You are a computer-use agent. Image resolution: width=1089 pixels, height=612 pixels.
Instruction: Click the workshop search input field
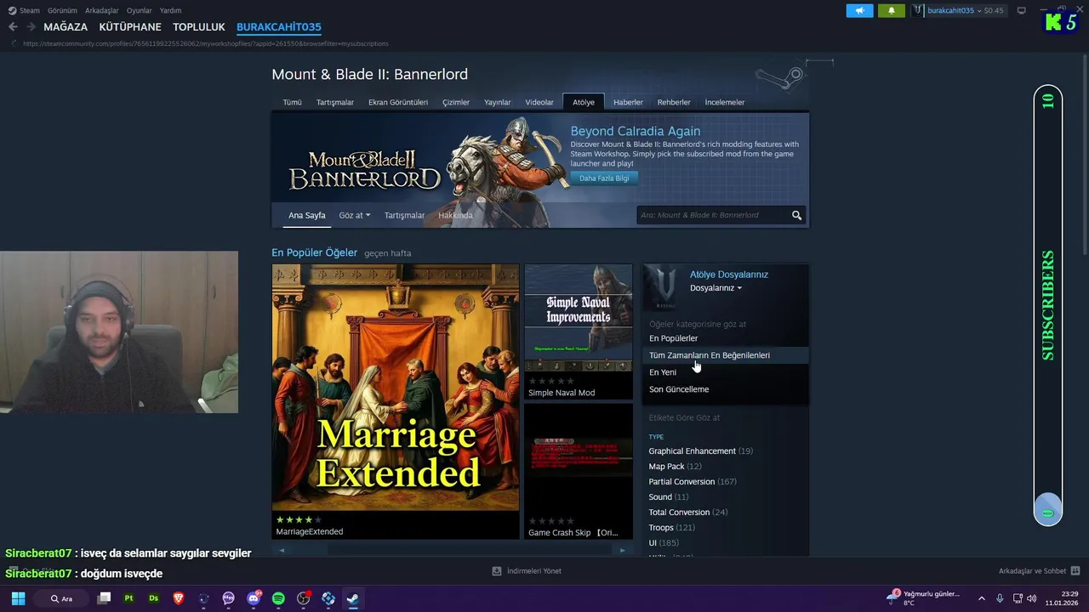(x=713, y=215)
